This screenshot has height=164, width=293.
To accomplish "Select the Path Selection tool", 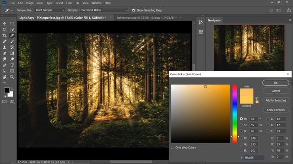I will click(5, 71).
